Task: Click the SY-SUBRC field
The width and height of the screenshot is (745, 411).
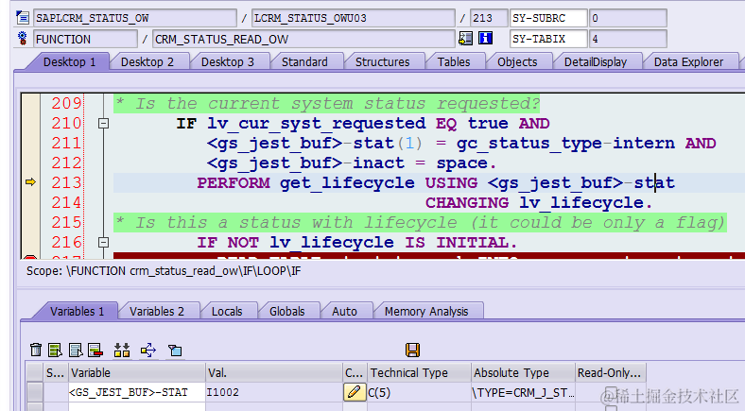Action: pyautogui.click(x=548, y=18)
